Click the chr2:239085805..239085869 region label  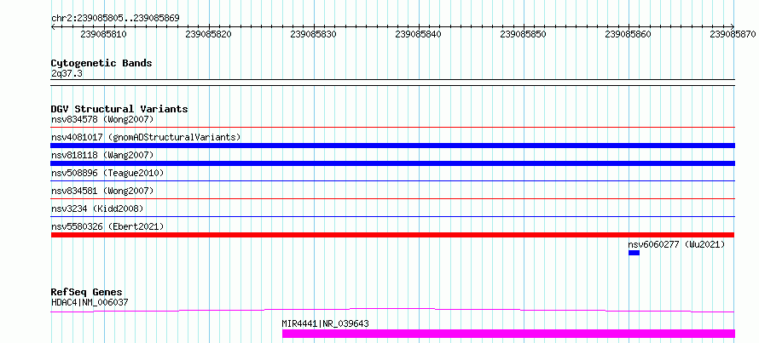(115, 18)
